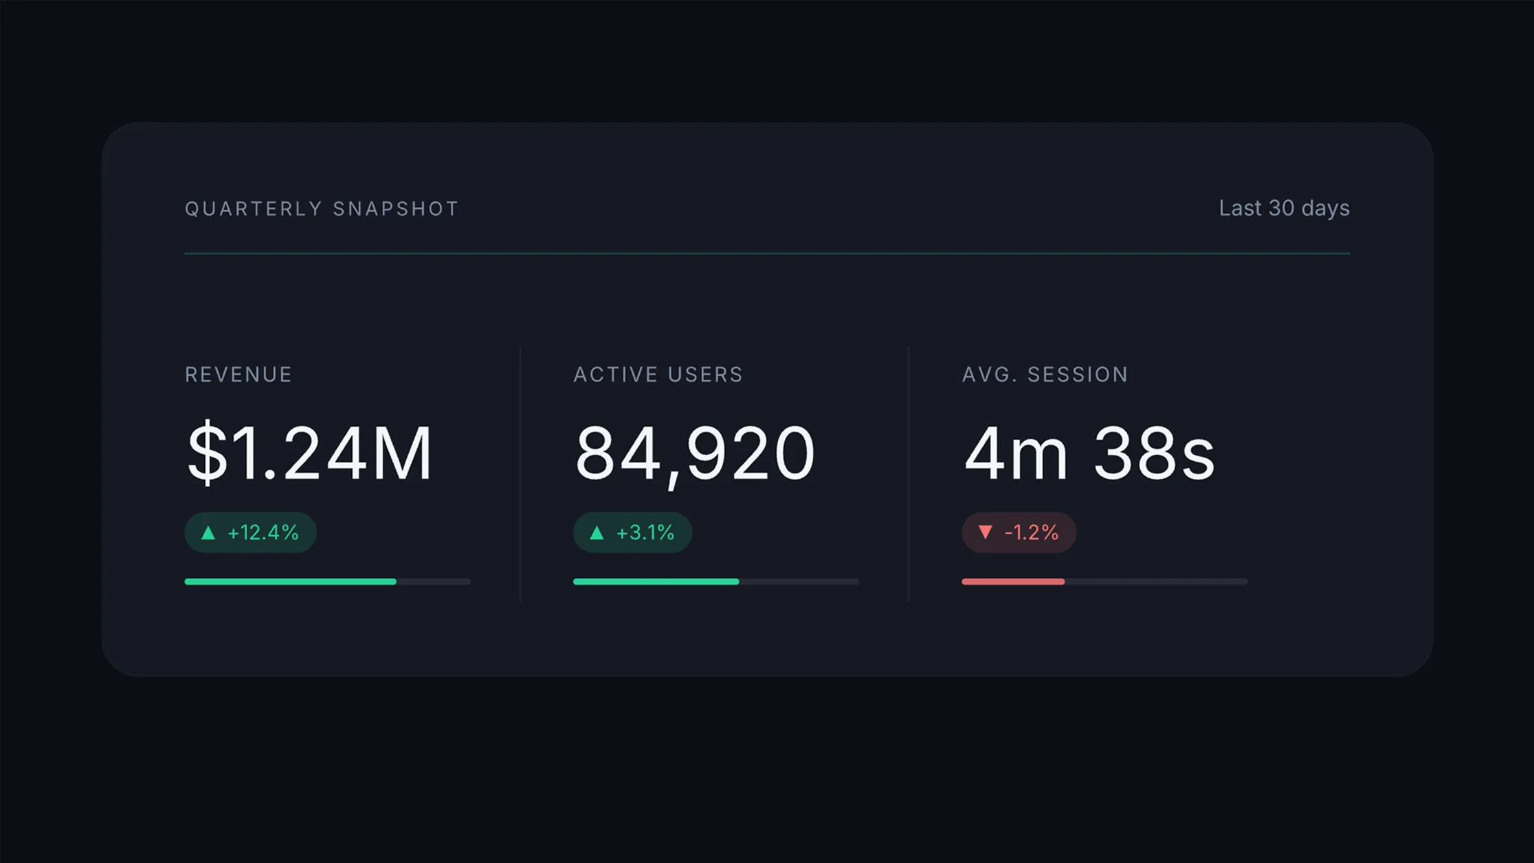
Task: Select the 84,920 active users figure
Action: [695, 455]
